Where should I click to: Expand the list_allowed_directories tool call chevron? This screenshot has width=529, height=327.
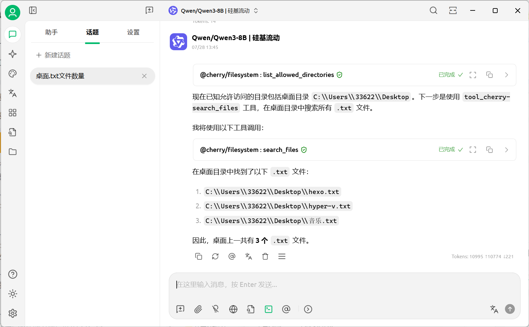tap(506, 75)
